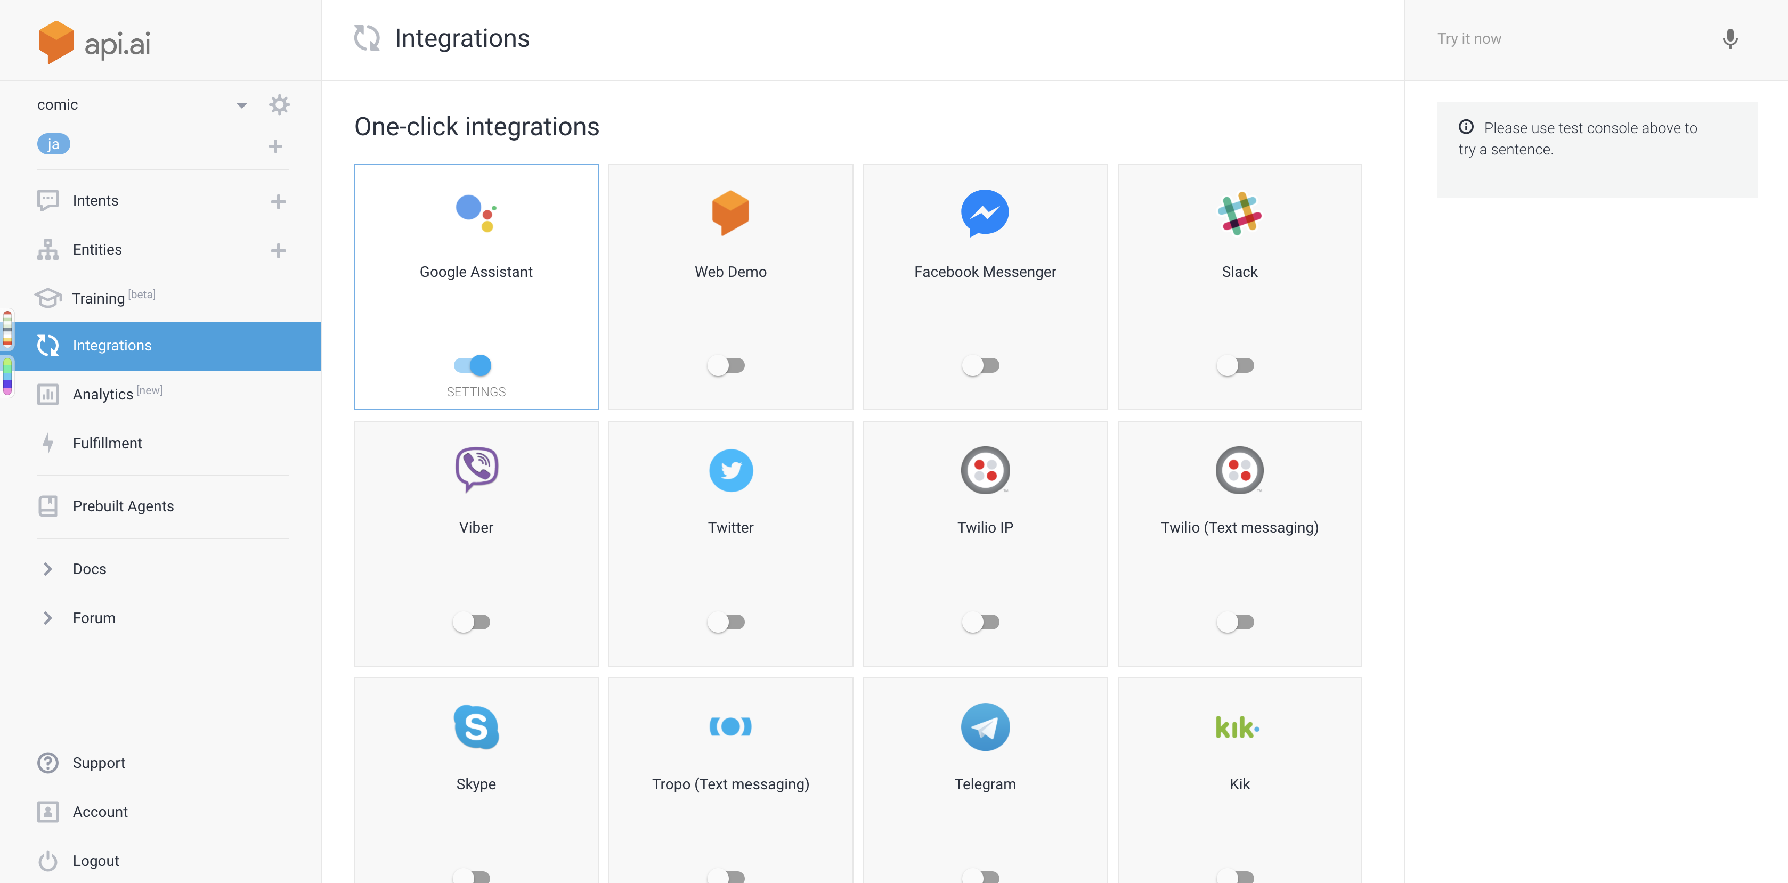Create new entity with plus icon
Viewport: 1788px width, 883px height.
(x=278, y=250)
